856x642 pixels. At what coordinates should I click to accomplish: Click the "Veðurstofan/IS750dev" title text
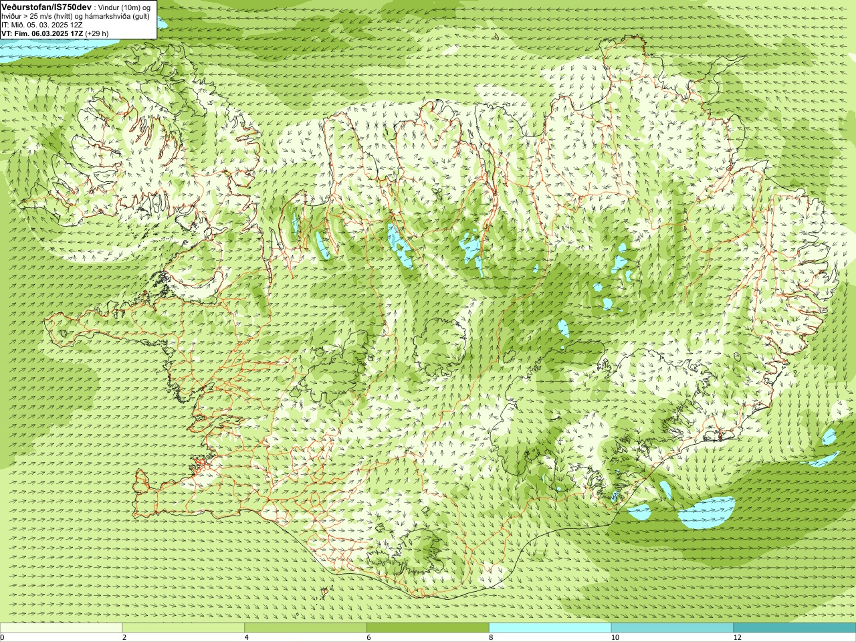[47, 7]
